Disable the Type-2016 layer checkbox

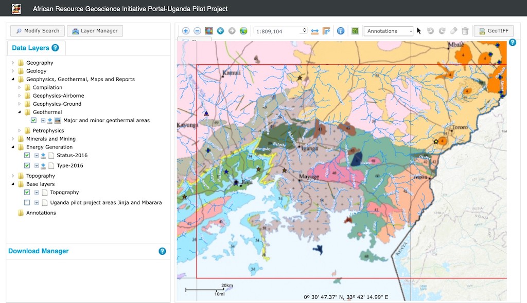click(27, 165)
